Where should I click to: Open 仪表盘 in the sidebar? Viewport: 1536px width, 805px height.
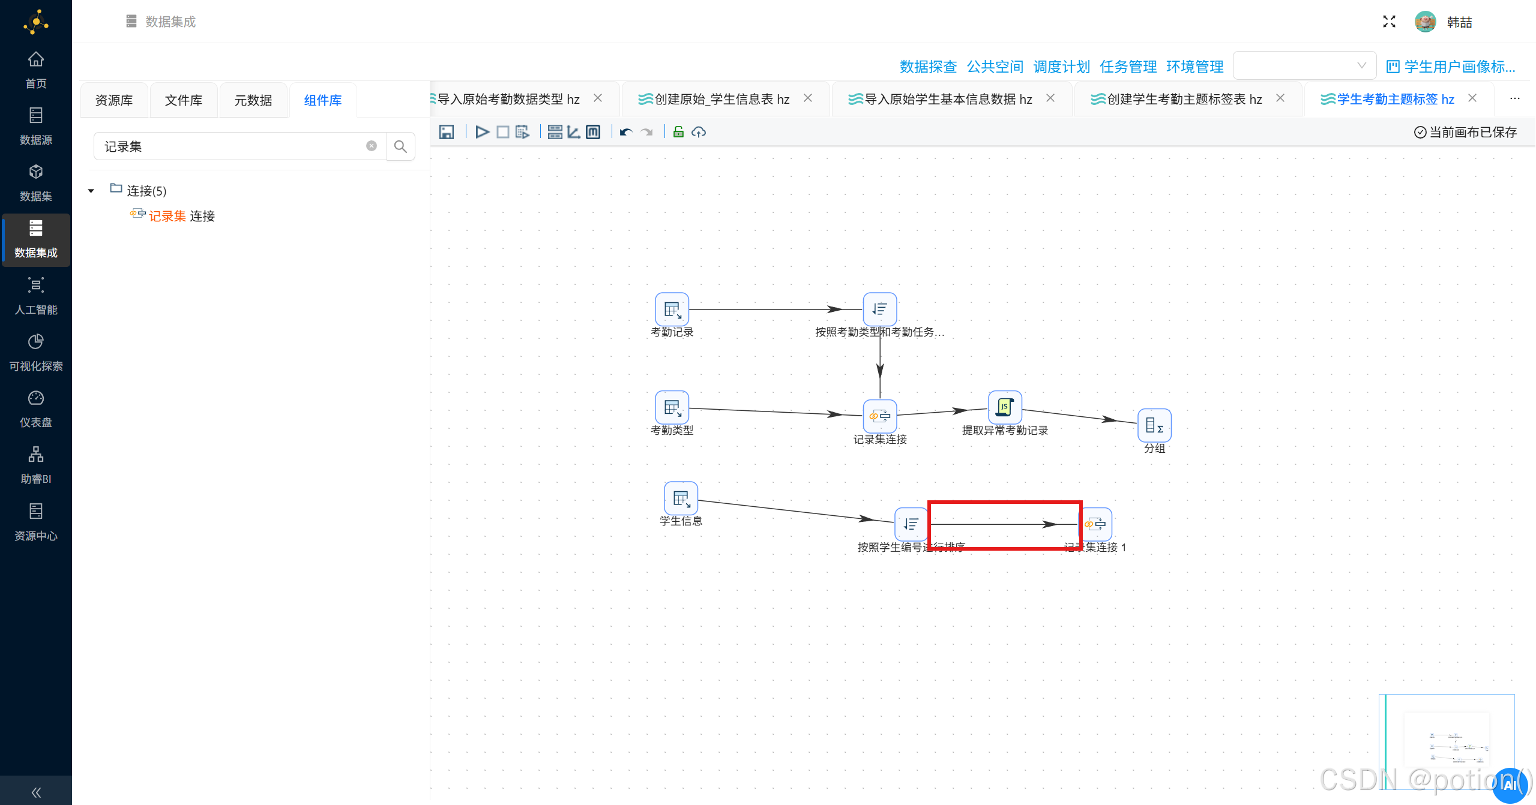(36, 408)
